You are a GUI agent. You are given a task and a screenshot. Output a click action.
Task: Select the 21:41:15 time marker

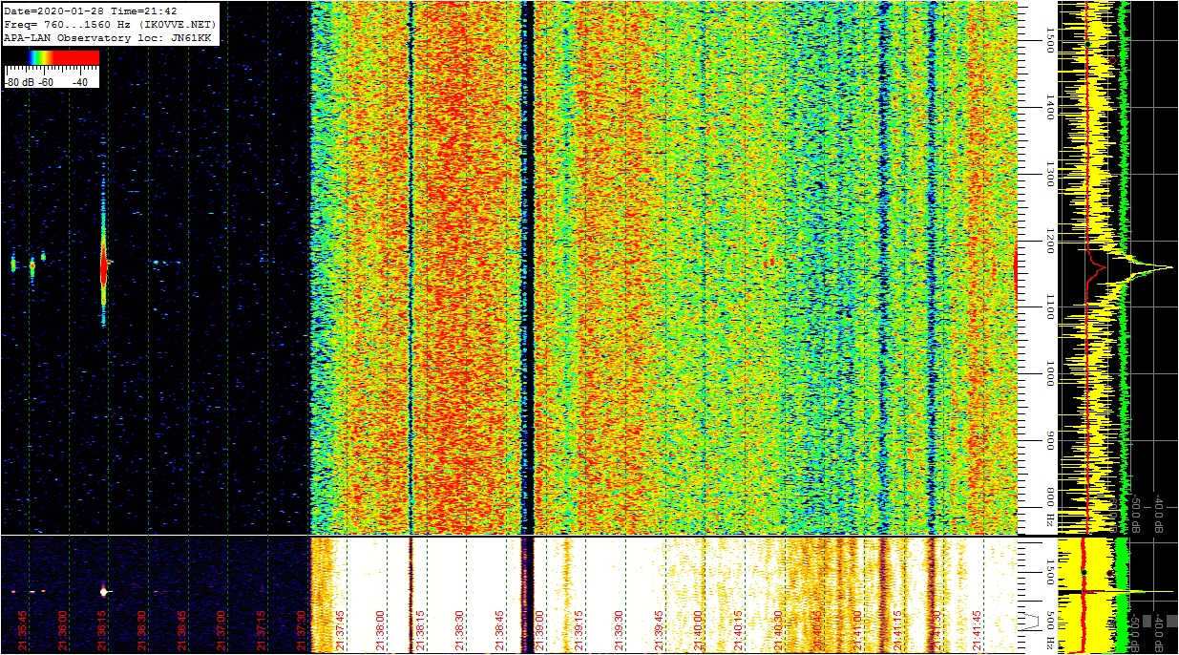coord(897,630)
